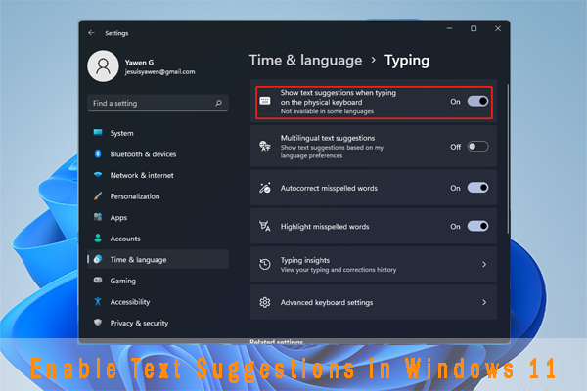Click the Gaming controller icon
Viewport: 587px width, 391px height.
coord(98,281)
